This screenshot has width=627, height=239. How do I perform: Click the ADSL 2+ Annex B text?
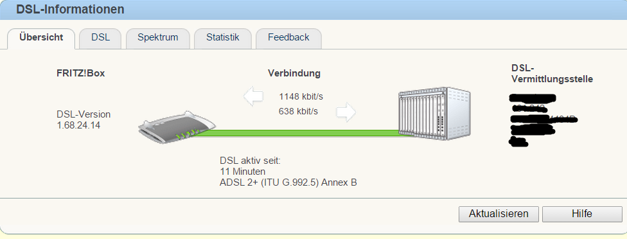tap(288, 183)
